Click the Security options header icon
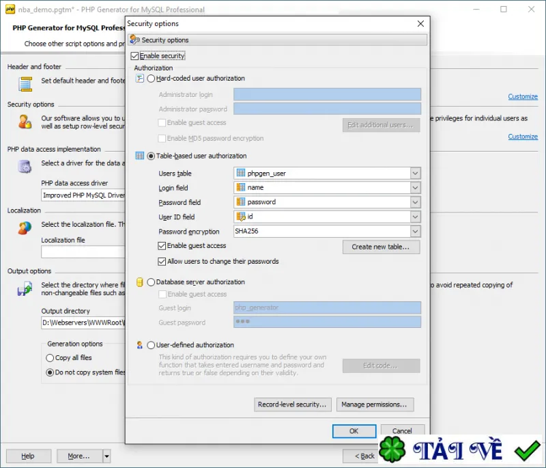This screenshot has height=468, width=546. [x=134, y=40]
